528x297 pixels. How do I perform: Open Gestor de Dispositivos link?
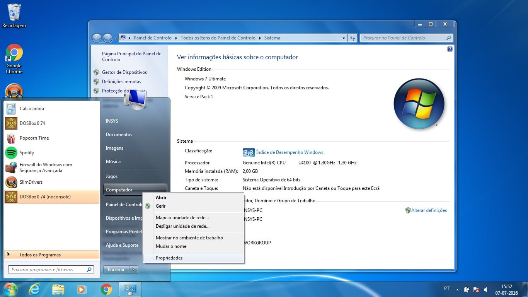point(124,72)
